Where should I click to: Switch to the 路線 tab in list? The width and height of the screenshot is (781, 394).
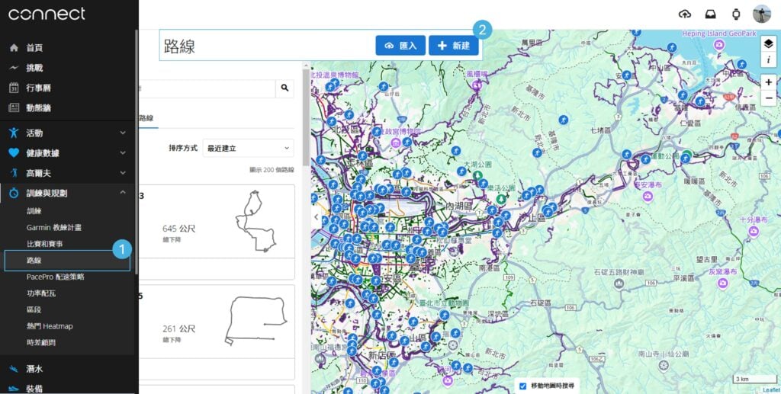[x=146, y=118]
